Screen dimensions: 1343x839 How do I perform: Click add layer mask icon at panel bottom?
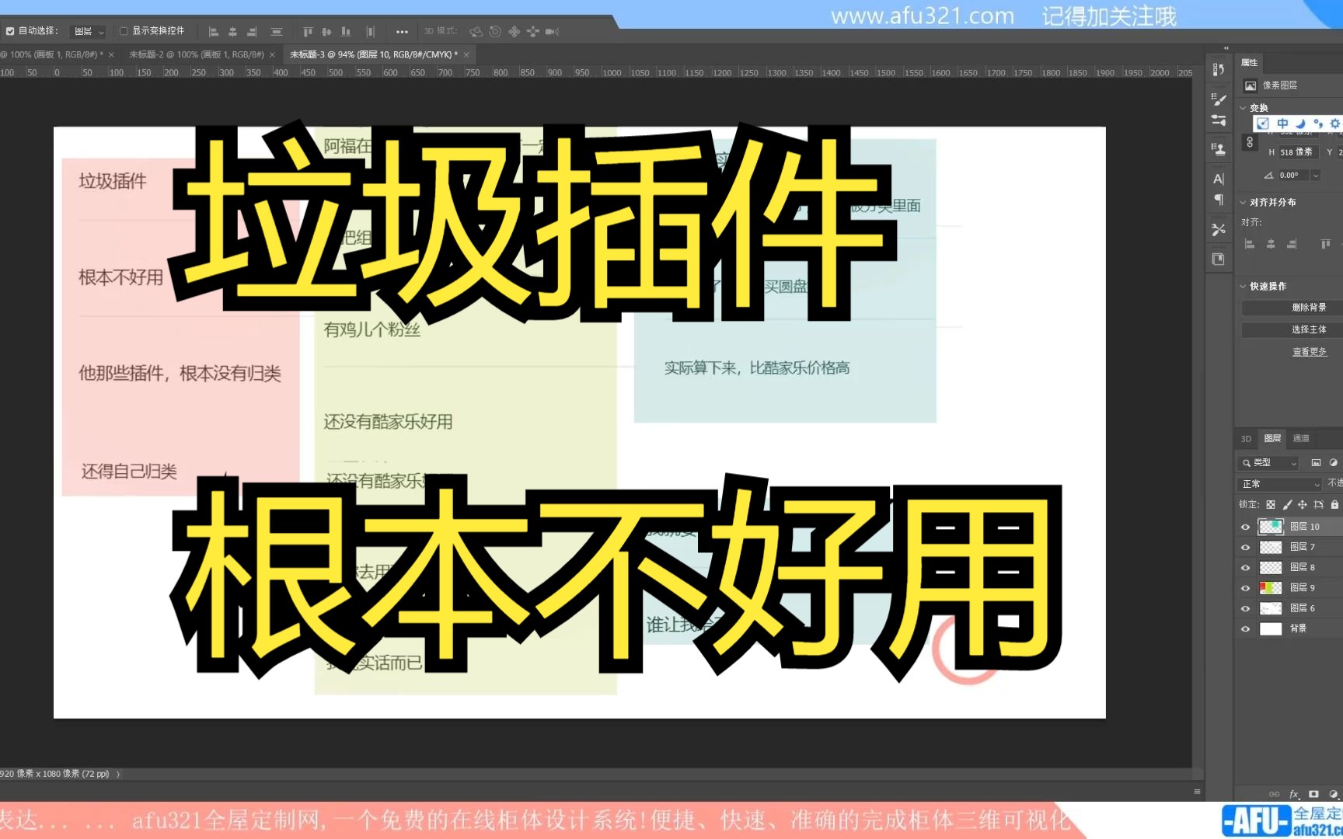tap(1313, 794)
